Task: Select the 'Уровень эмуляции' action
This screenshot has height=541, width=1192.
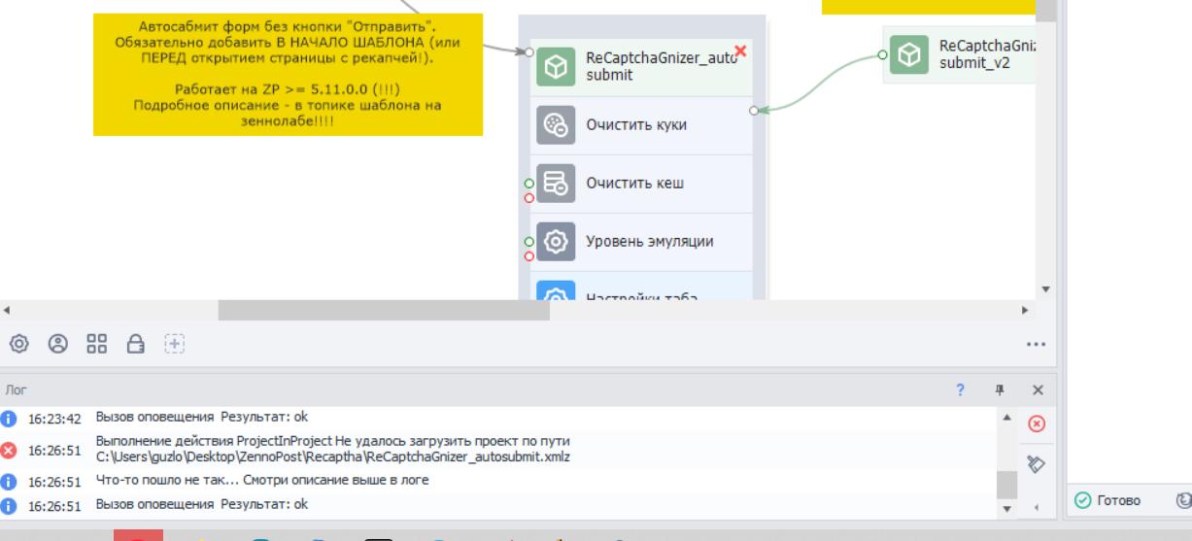Action: click(642, 242)
